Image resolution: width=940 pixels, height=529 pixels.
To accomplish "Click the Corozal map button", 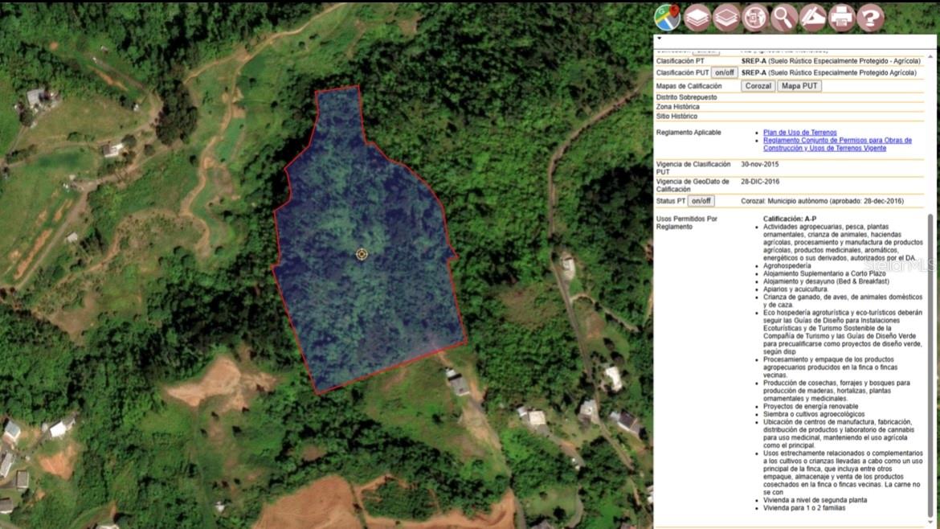I will [x=758, y=86].
